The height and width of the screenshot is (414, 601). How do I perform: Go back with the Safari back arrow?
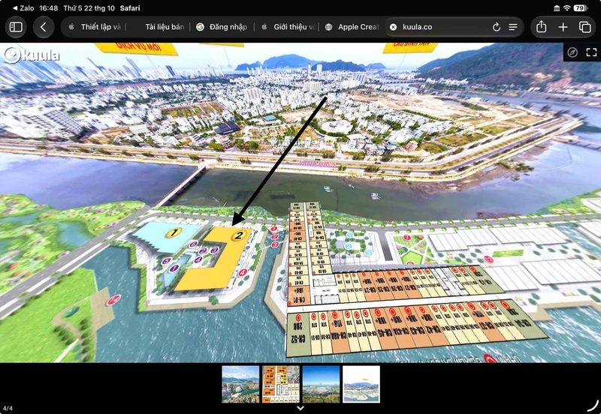tap(44, 27)
